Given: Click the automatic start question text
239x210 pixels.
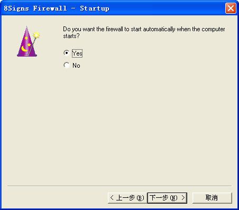Looking at the screenshot, I should click(x=144, y=32).
